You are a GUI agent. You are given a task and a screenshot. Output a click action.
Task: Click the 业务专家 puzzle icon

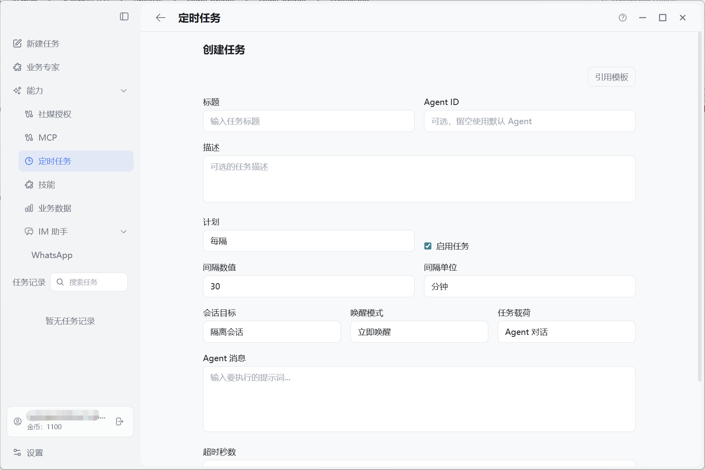(17, 67)
